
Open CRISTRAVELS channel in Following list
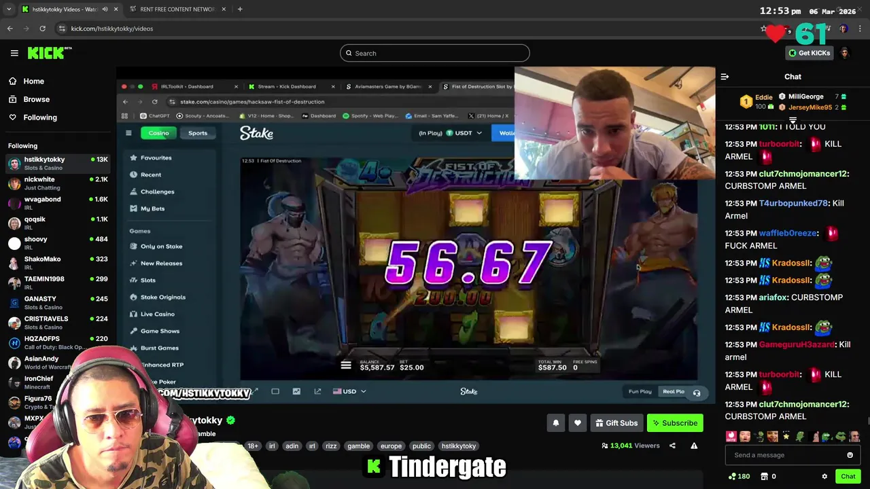coord(58,323)
